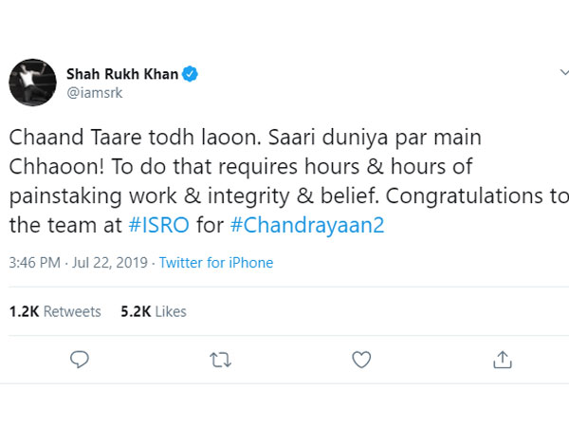Viewport: 569px width, 427px height.
Task: Like the tweet with the heart icon
Action: coord(361,360)
